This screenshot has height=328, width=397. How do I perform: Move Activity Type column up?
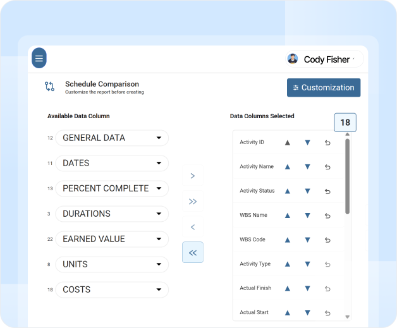coord(288,264)
